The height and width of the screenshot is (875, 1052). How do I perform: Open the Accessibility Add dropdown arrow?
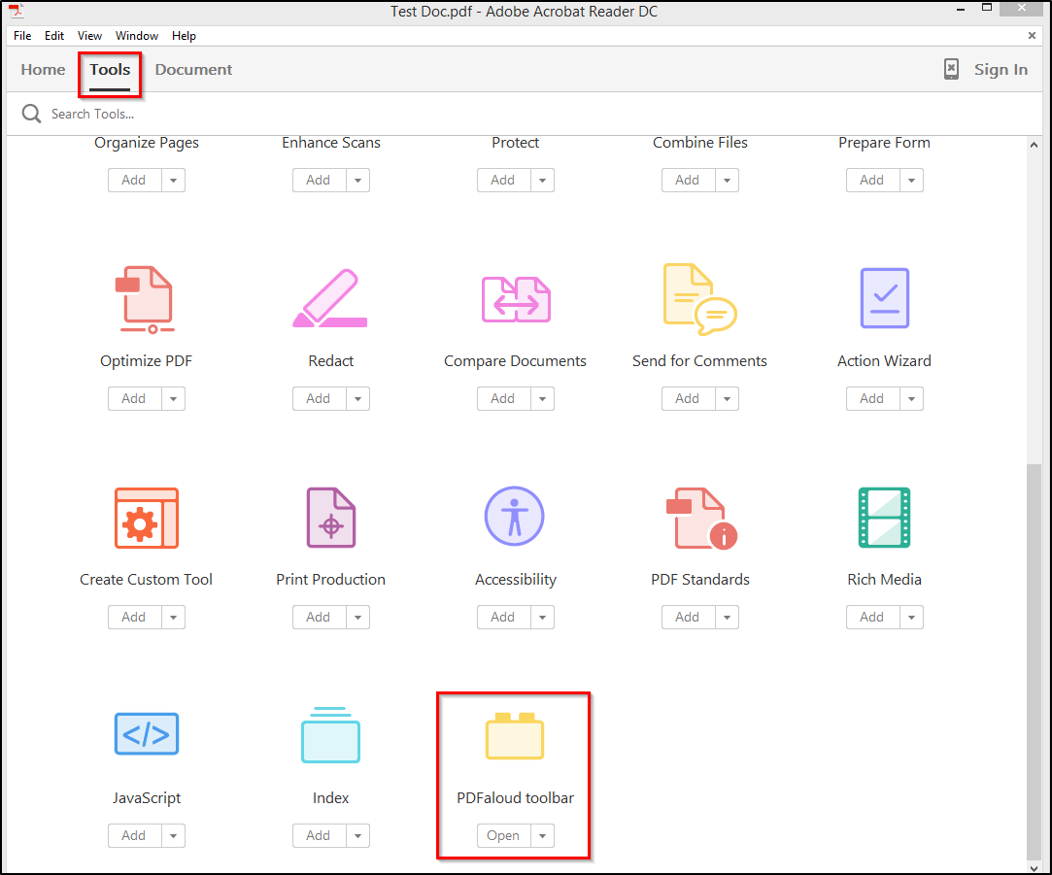pos(542,618)
